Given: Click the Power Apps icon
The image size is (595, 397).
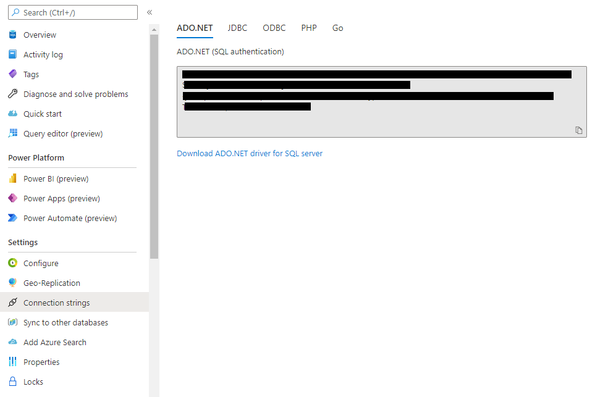Looking at the screenshot, I should pos(12,199).
